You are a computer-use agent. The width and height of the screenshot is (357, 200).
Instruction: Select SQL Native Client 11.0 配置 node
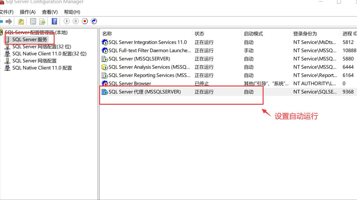click(x=42, y=68)
